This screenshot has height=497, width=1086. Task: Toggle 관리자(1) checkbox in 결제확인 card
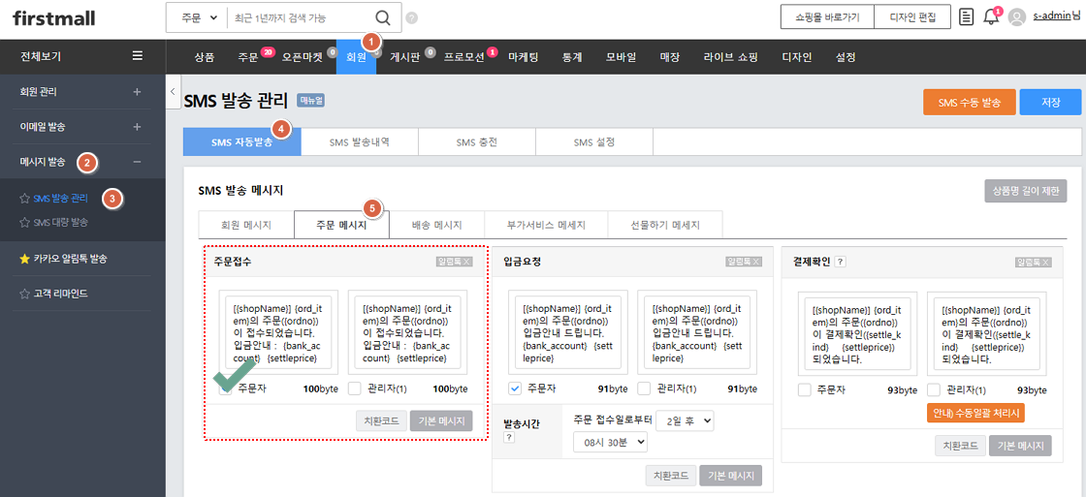point(934,389)
